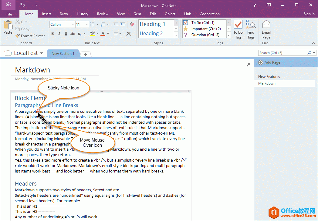Expand the Tags gallery
The width and height of the screenshot is (318, 221).
coord(228,35)
